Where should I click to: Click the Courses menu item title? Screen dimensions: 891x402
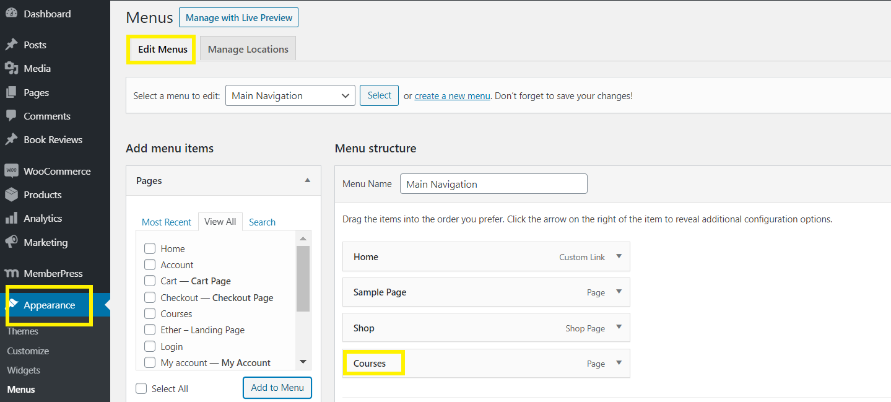370,363
